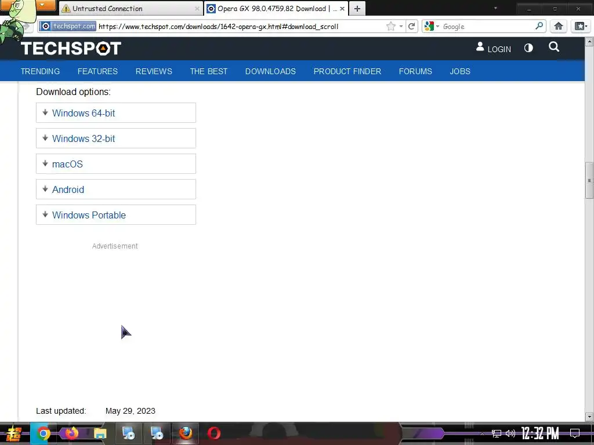594x445 pixels.
Task: Open the tab list dropdown arrow
Action: 495,8
